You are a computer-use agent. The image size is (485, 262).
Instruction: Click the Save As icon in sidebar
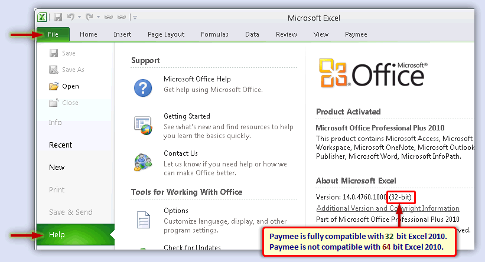[54, 70]
